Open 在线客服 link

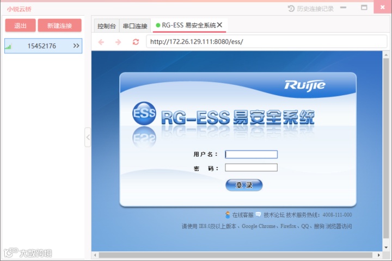(243, 215)
